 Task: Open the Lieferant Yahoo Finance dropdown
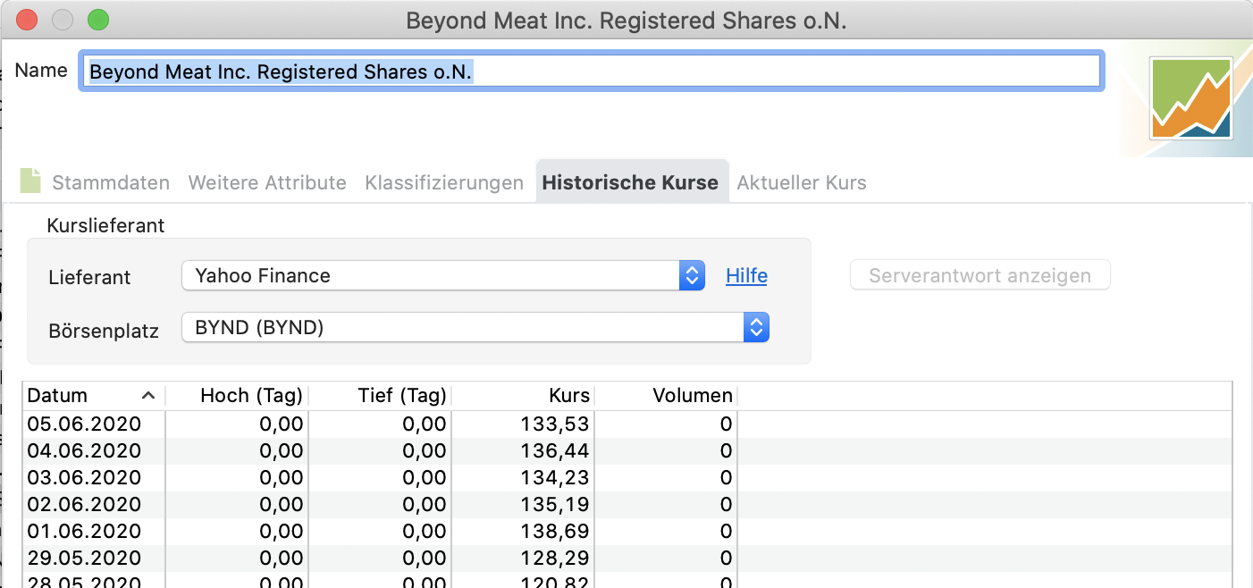(442, 276)
